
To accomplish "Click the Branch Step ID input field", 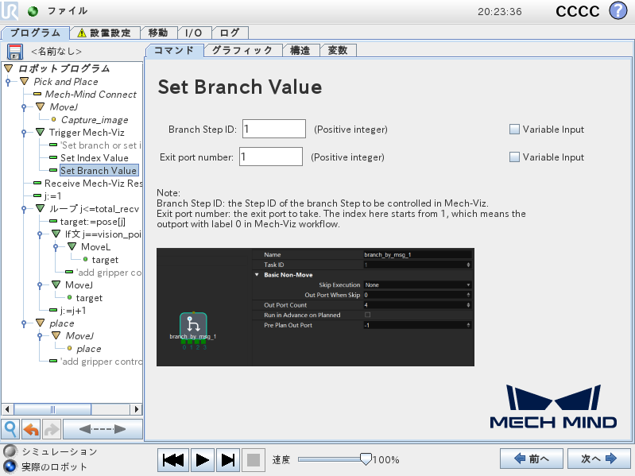I will click(274, 129).
